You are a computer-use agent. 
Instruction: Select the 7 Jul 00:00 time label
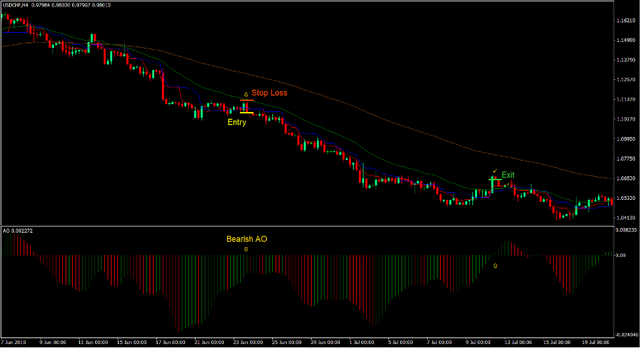tap(440, 342)
